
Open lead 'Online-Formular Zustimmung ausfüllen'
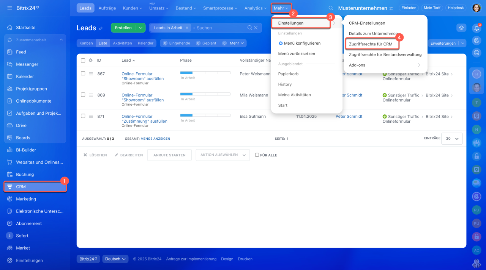click(x=144, y=119)
